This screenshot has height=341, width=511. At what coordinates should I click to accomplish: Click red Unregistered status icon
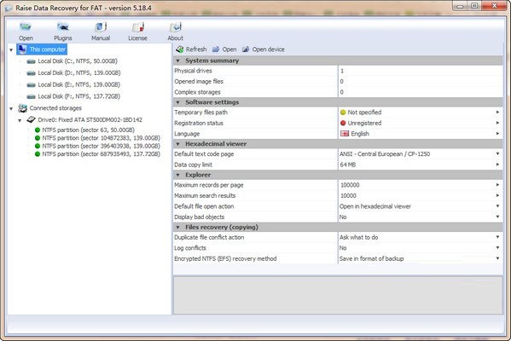coord(343,123)
